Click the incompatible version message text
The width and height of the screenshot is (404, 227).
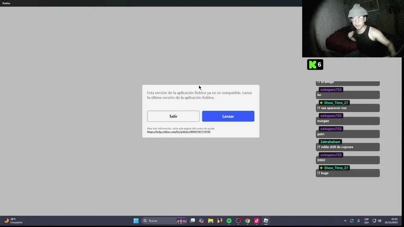(x=199, y=95)
